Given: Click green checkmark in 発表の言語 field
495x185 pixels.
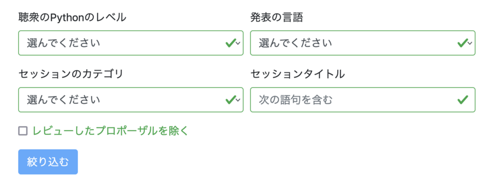Looking at the screenshot, I should pyautogui.click(x=462, y=43).
